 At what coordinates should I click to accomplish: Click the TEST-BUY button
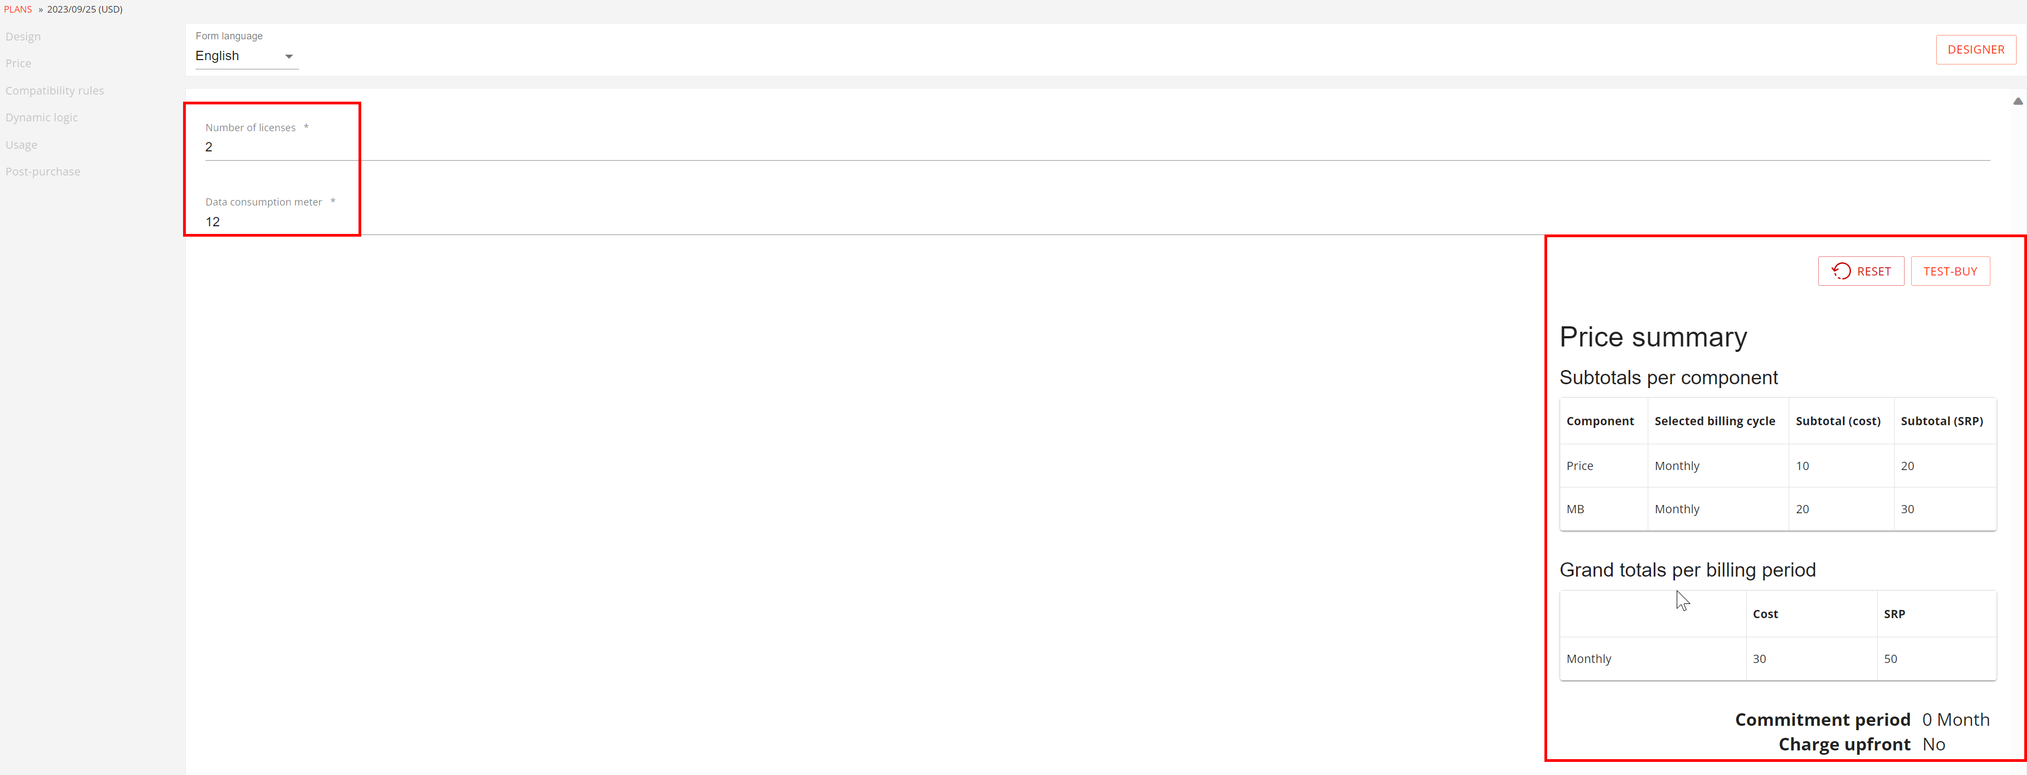1949,272
